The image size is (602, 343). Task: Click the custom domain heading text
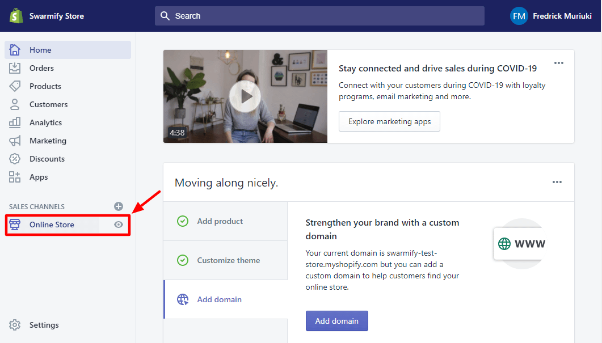point(382,230)
